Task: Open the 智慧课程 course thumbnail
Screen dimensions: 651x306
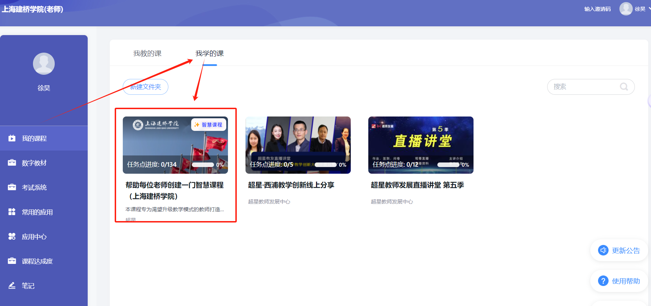Action: (175, 145)
